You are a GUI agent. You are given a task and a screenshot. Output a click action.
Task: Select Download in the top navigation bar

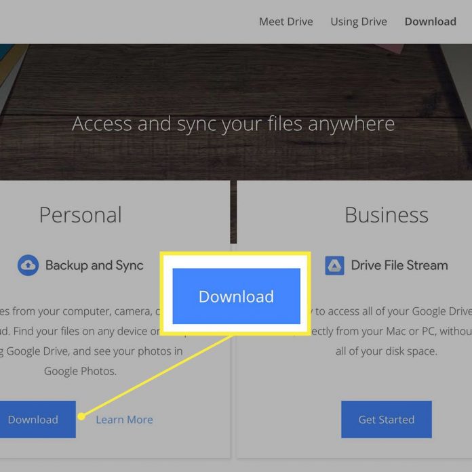pos(430,22)
